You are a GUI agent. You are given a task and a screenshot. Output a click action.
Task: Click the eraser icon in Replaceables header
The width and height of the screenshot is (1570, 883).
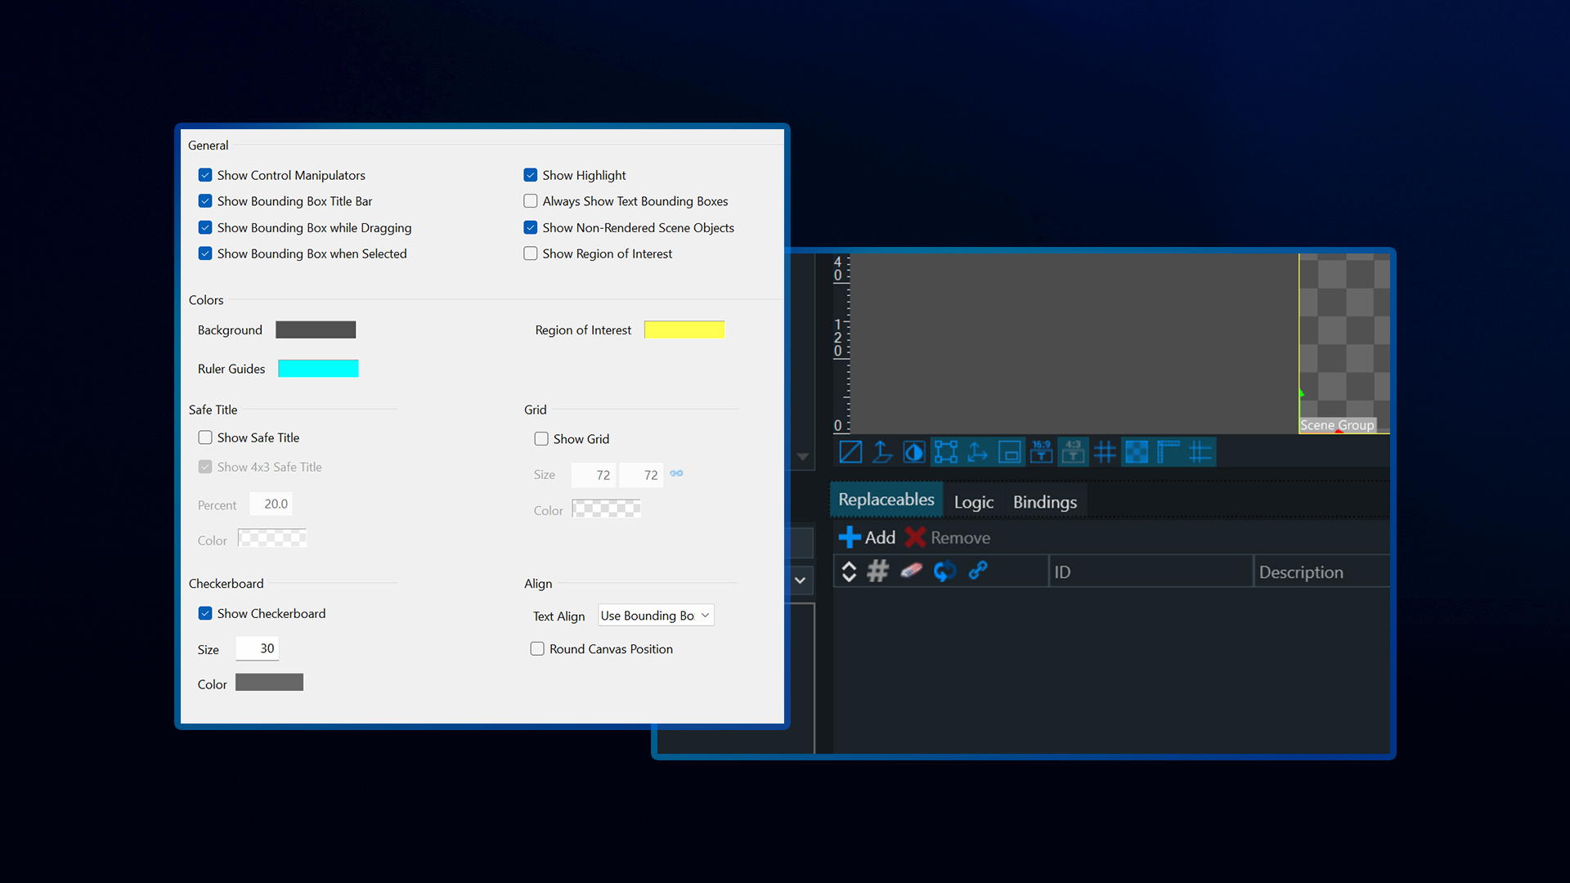pyautogui.click(x=911, y=571)
